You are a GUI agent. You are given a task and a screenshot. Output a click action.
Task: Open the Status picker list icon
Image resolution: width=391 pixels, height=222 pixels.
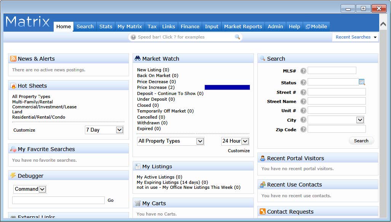click(x=362, y=82)
